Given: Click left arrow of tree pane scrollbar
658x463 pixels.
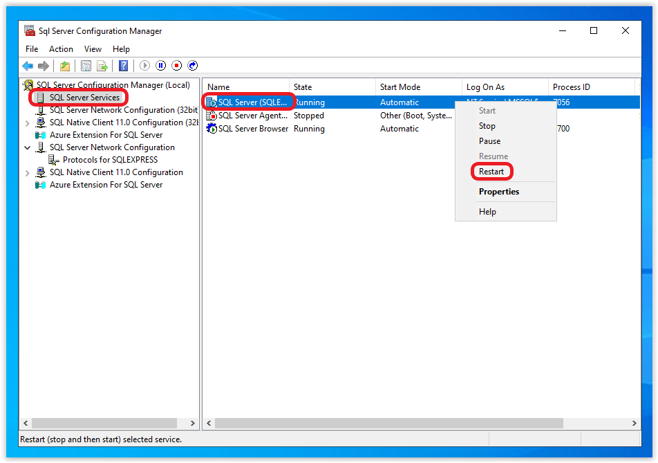Looking at the screenshot, I should coord(26,423).
